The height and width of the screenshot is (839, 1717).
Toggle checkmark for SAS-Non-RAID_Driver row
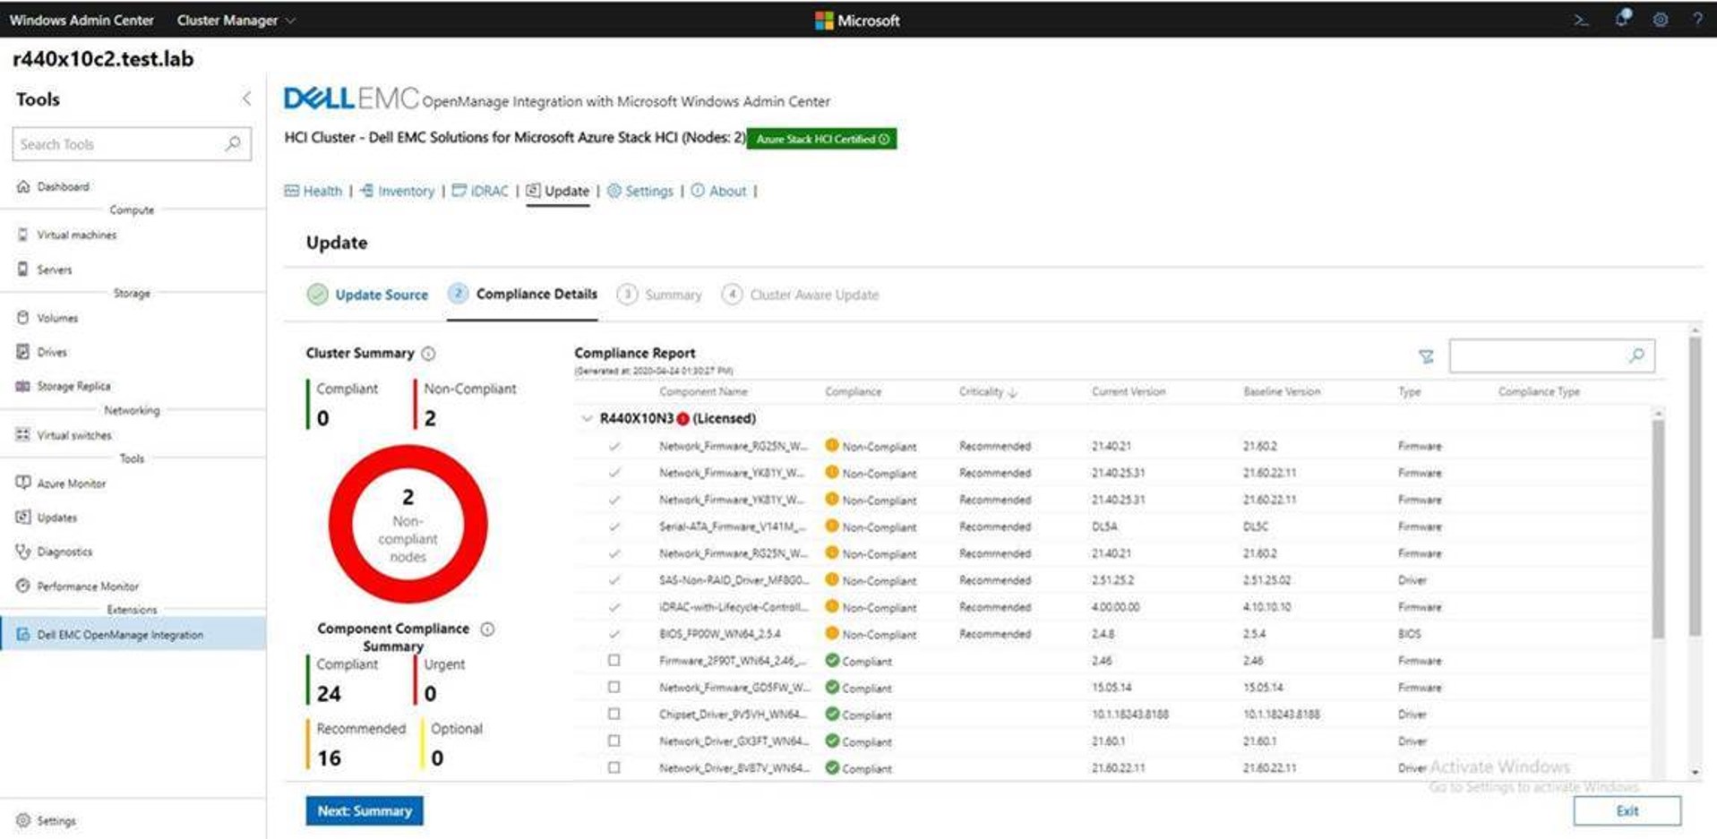614,580
